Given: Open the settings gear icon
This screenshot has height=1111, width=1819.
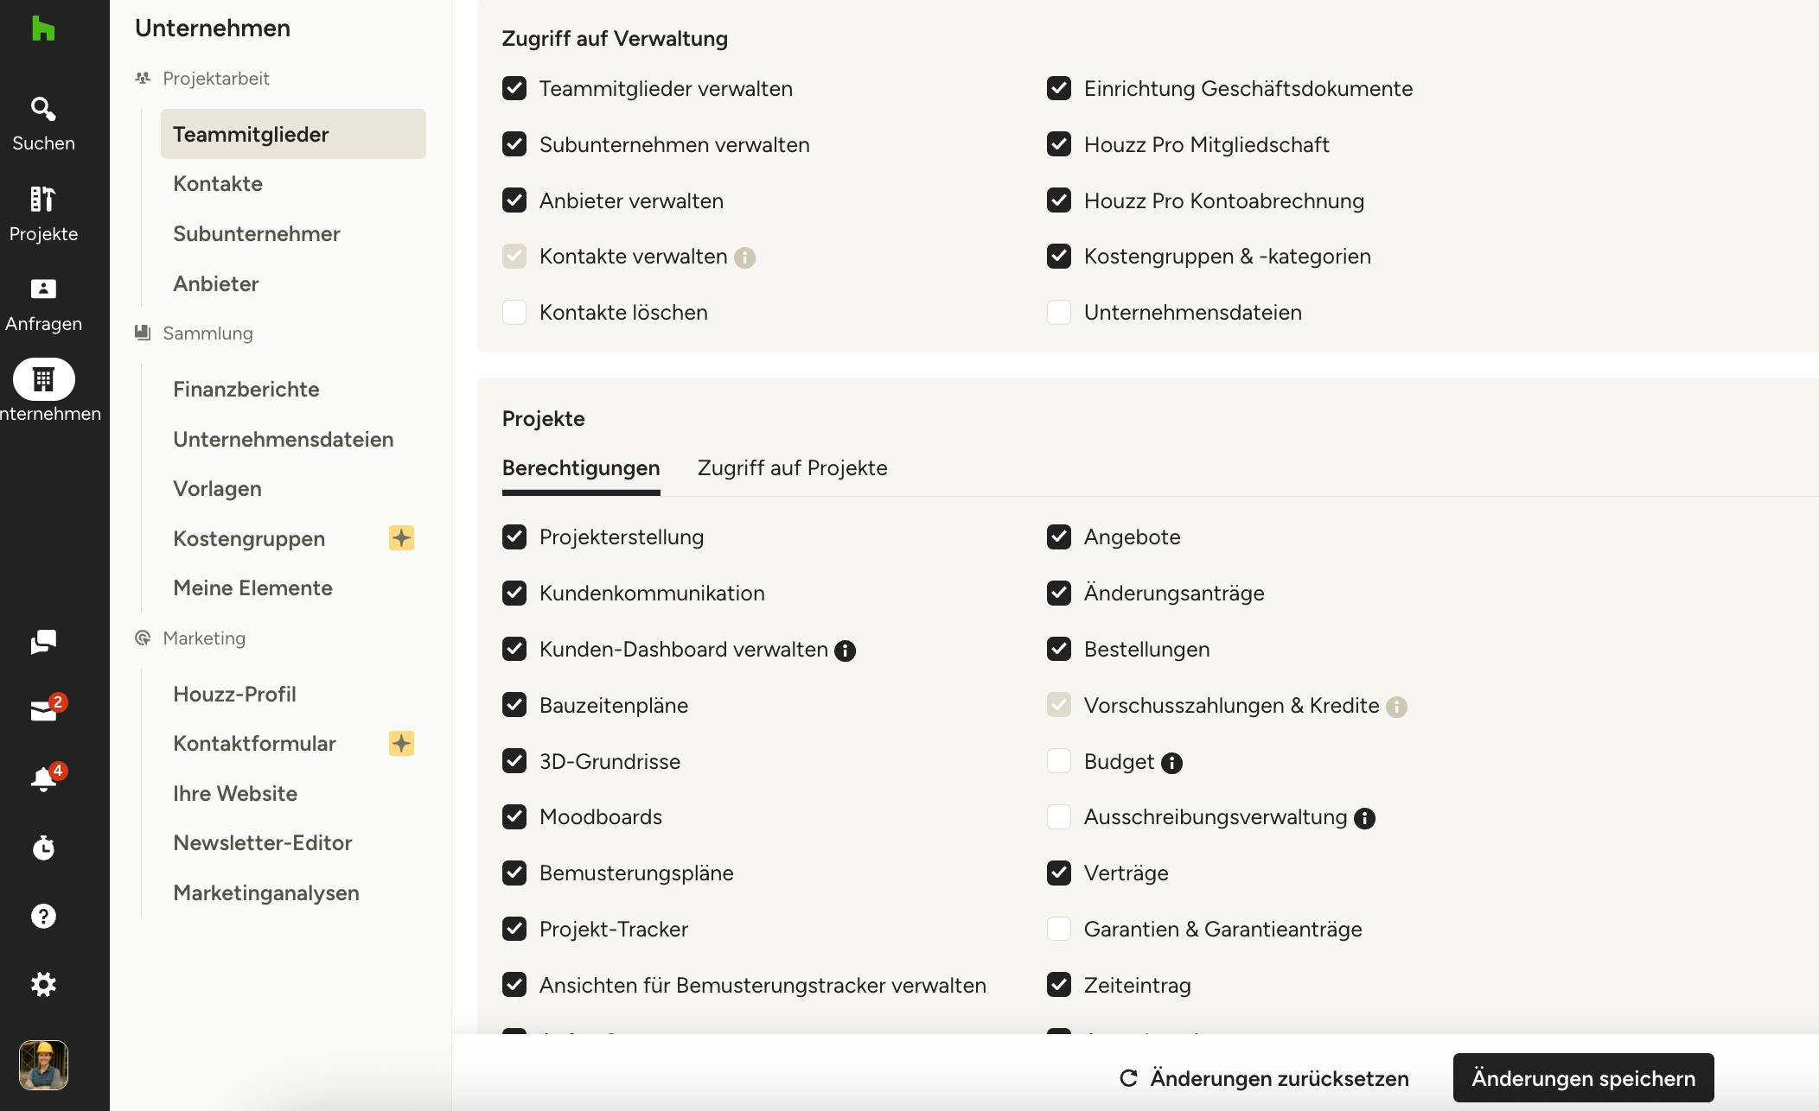Looking at the screenshot, I should [43, 984].
